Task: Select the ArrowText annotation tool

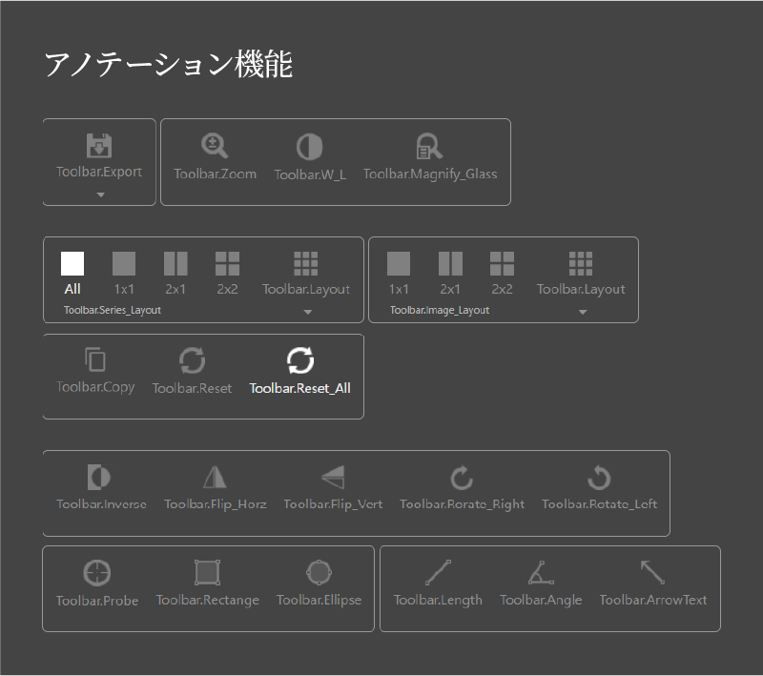Action: point(653,582)
